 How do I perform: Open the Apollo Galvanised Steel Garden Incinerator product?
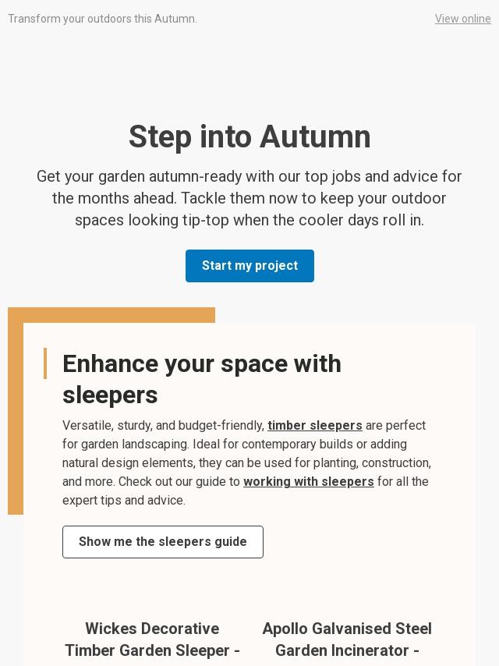tap(347, 639)
